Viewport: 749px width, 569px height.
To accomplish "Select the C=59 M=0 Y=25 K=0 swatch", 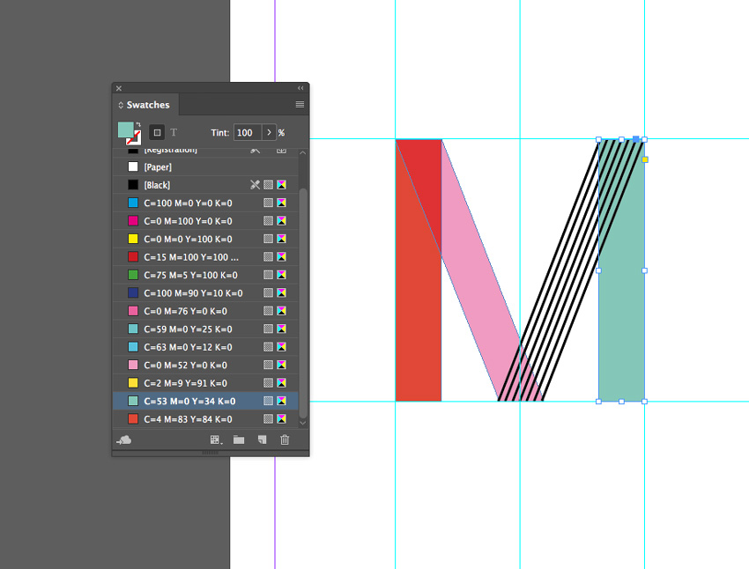I will 205,329.
